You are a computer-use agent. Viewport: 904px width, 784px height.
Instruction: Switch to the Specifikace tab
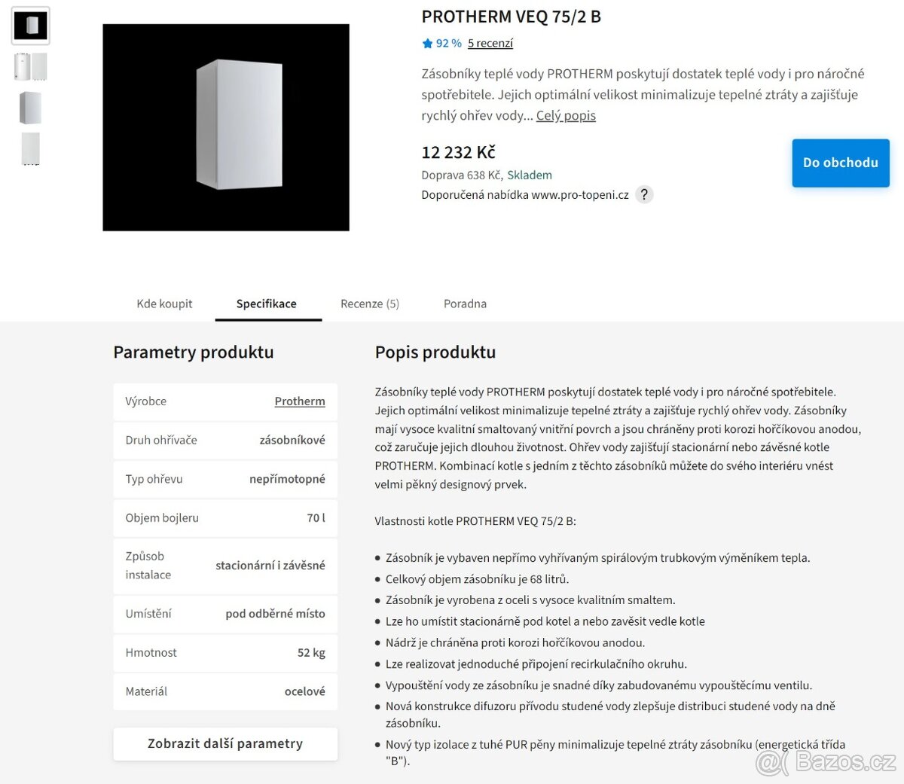(x=267, y=304)
